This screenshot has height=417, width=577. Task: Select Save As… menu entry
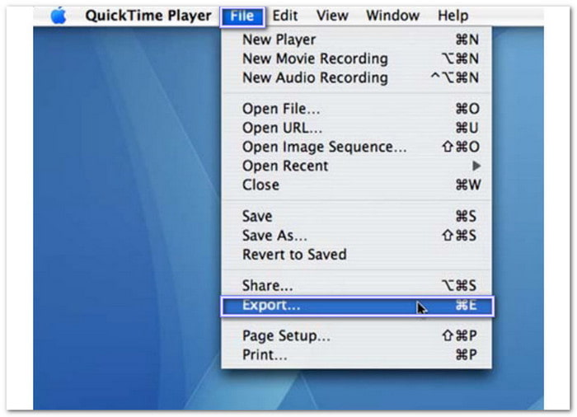point(356,235)
